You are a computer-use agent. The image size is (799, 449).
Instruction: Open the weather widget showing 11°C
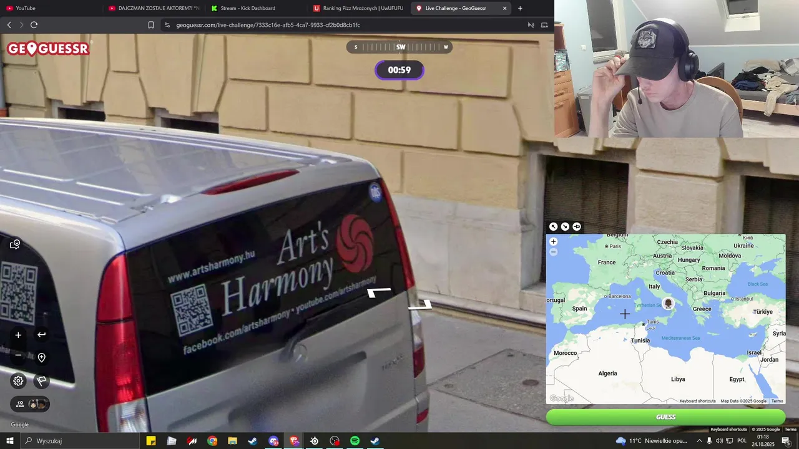651,441
